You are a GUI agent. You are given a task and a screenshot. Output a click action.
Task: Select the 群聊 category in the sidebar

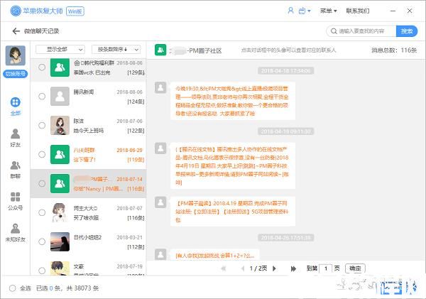(x=16, y=170)
